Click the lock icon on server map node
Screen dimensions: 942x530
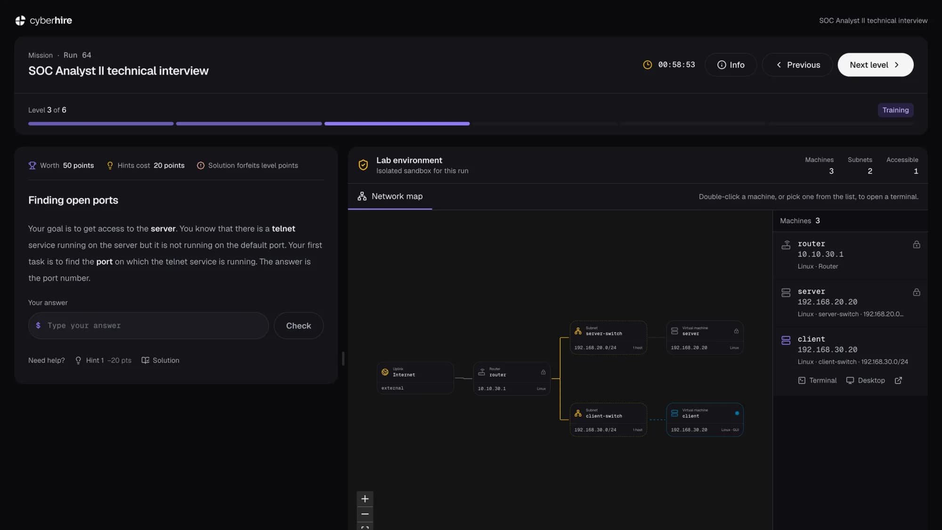[x=736, y=331]
